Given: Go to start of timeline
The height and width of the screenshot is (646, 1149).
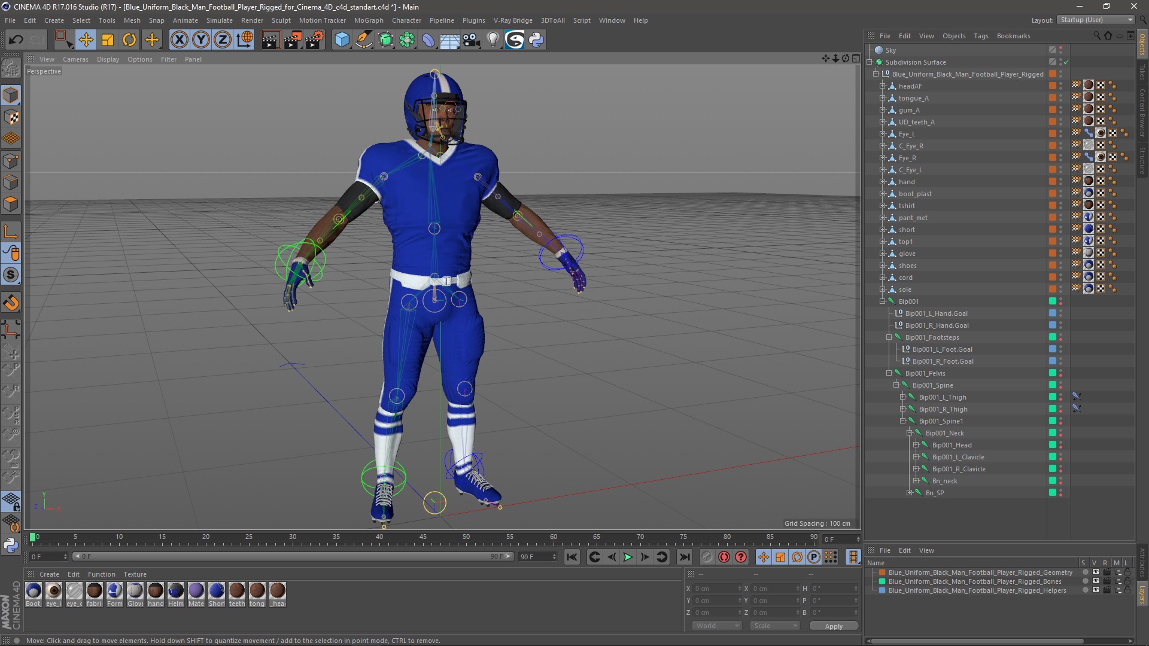Looking at the screenshot, I should pyautogui.click(x=572, y=557).
